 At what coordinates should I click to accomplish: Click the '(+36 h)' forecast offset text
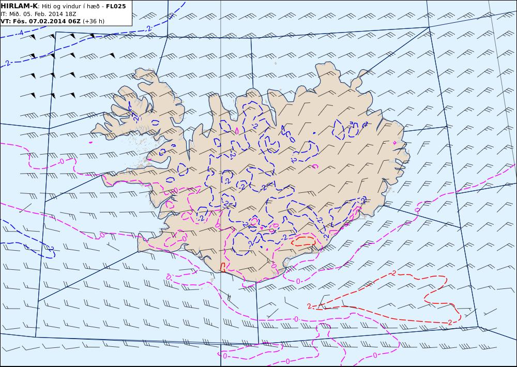(x=93, y=21)
